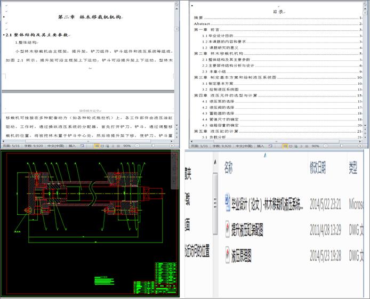Viewport: 370px width, 299px height.
Task: Click horizontal scrollbar right arrow in page 5/31 window
Action: pyautogui.click(x=172, y=141)
